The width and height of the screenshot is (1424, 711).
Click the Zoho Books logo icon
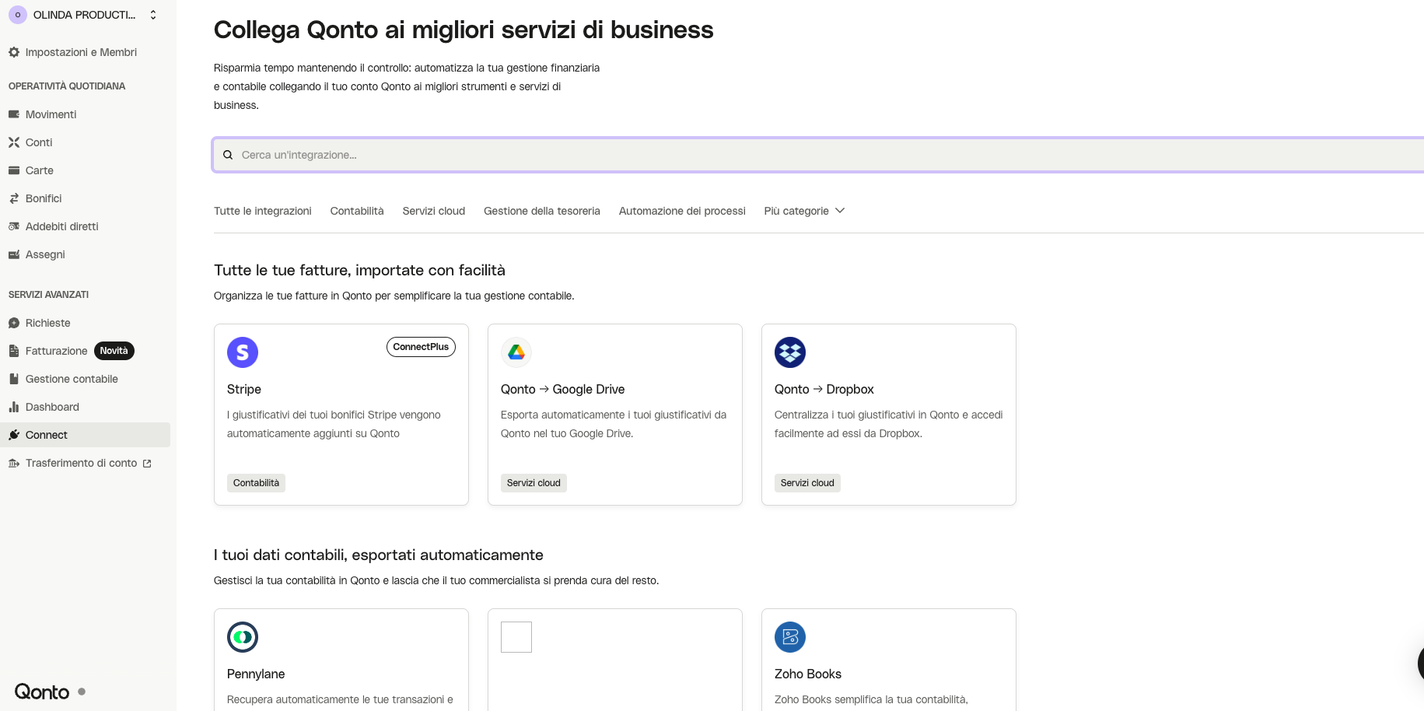click(790, 637)
